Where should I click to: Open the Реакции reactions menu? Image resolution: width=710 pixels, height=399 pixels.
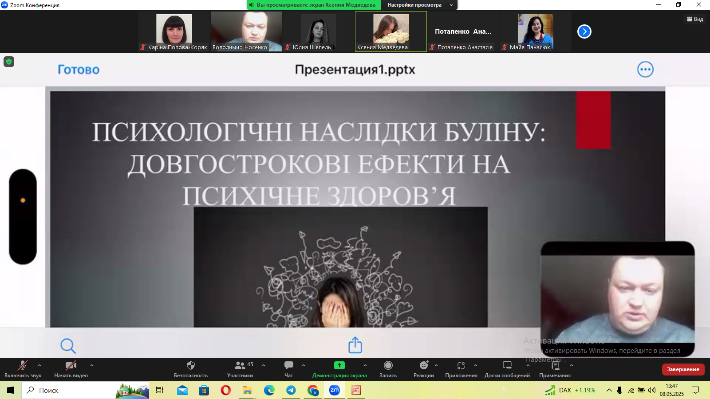pos(424,369)
